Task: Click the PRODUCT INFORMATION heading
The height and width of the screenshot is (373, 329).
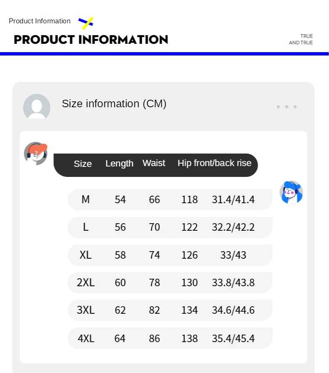Action: 91,40
